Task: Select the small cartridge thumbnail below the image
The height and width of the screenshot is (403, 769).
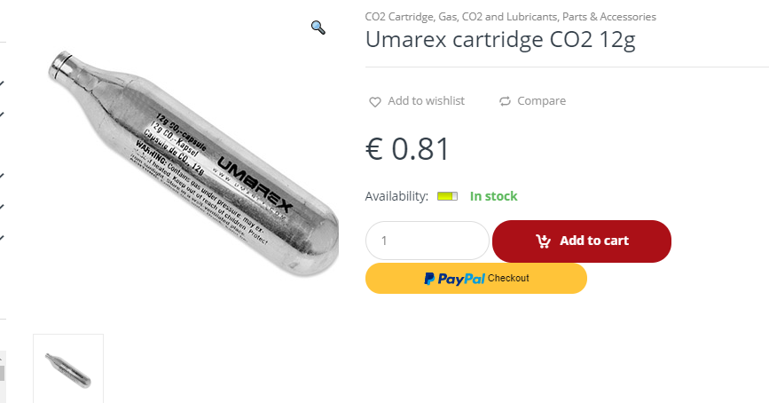Action: pos(68,368)
